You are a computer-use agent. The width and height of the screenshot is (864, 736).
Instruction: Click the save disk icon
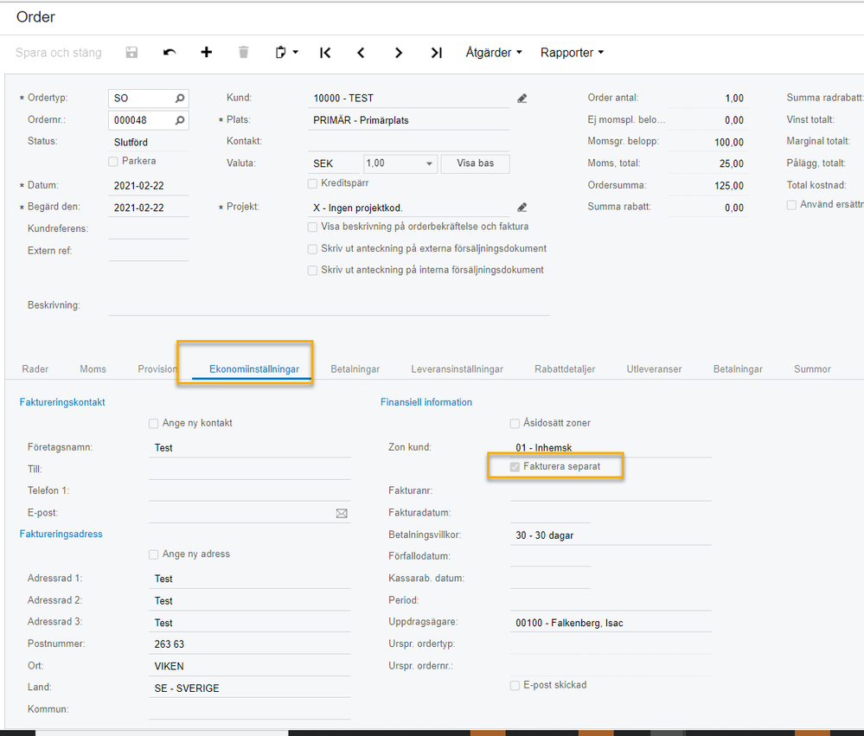tap(131, 53)
